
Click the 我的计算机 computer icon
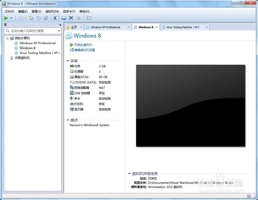[x=12, y=39]
